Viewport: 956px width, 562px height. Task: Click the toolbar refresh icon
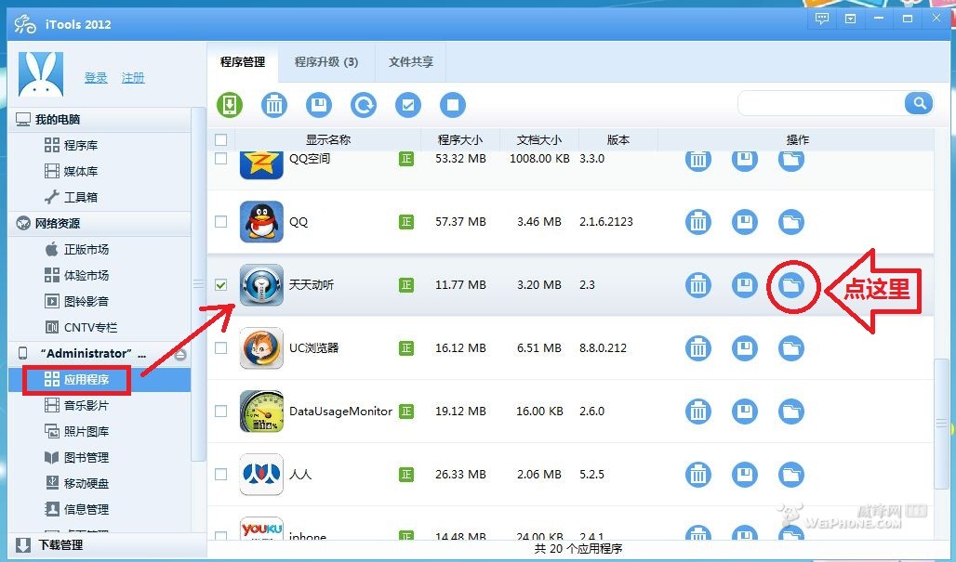tap(364, 105)
